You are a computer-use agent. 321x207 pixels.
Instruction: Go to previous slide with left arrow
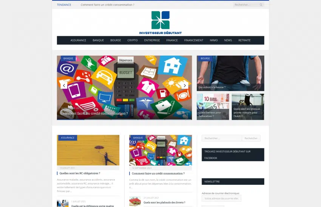(x=64, y=85)
